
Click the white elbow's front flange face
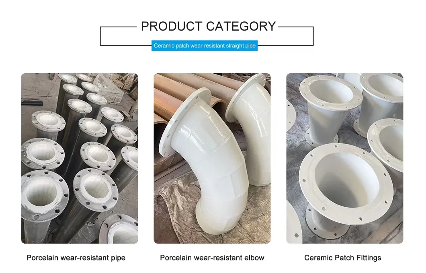185,122
